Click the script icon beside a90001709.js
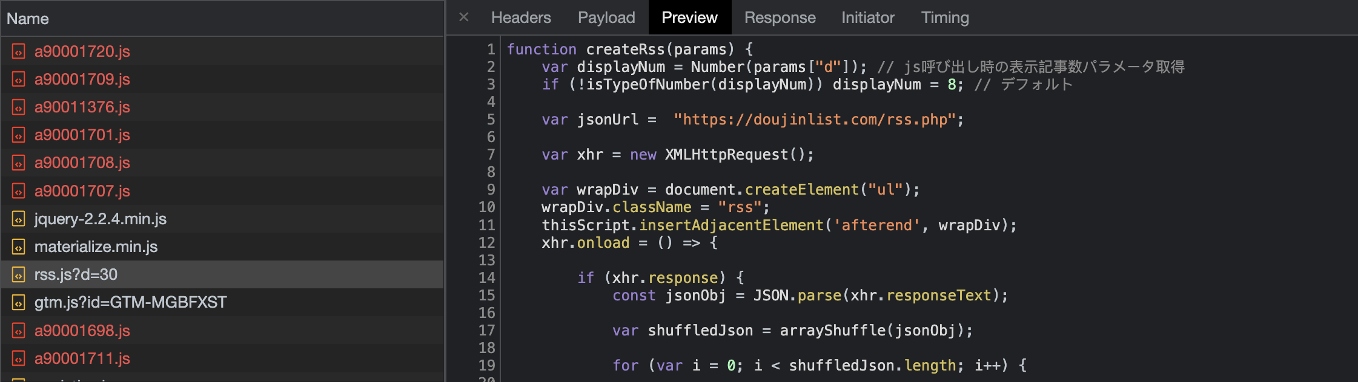 tap(19, 79)
